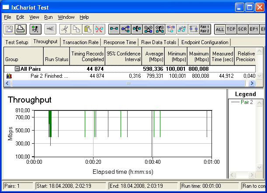This screenshot has width=267, height=193.
Task: Open the View menu
Action: [34, 17]
